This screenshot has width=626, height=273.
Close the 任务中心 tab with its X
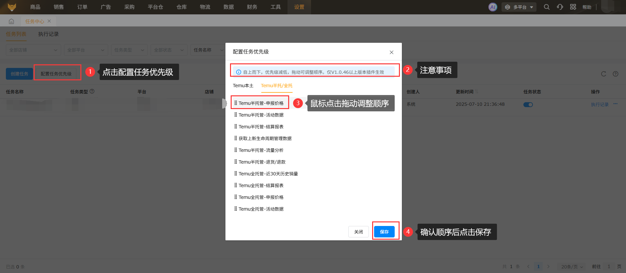click(49, 21)
